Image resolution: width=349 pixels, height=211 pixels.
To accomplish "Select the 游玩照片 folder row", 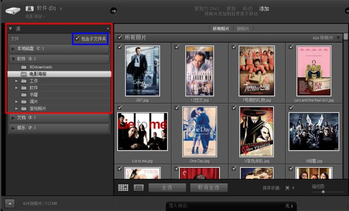I will 59,109.
